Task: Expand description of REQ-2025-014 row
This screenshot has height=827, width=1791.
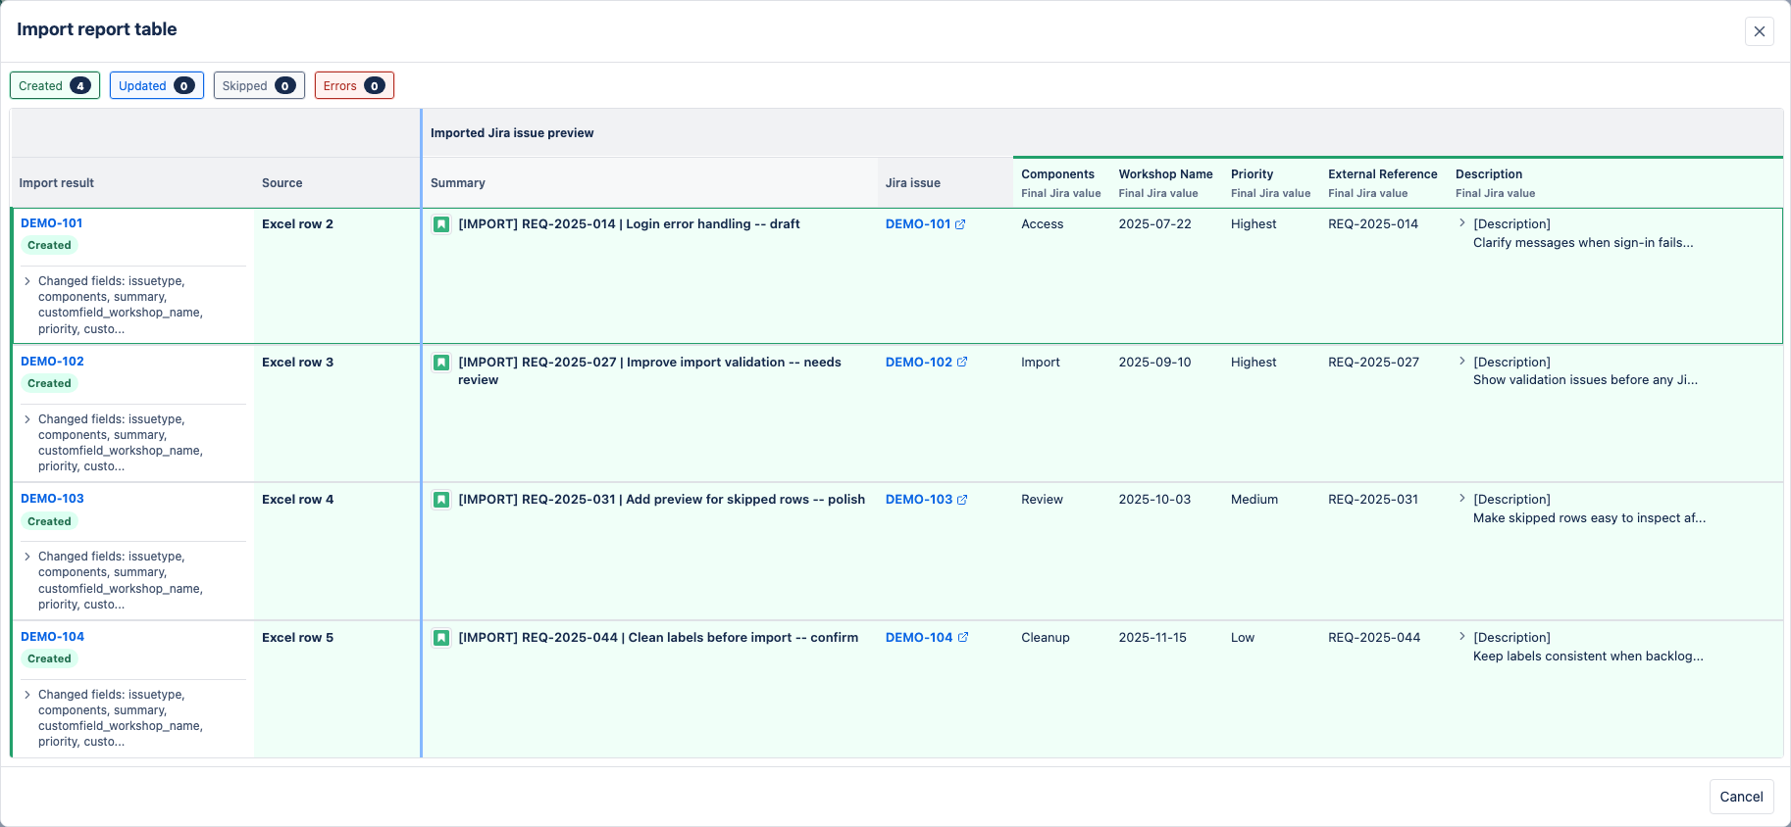Action: click(1462, 223)
